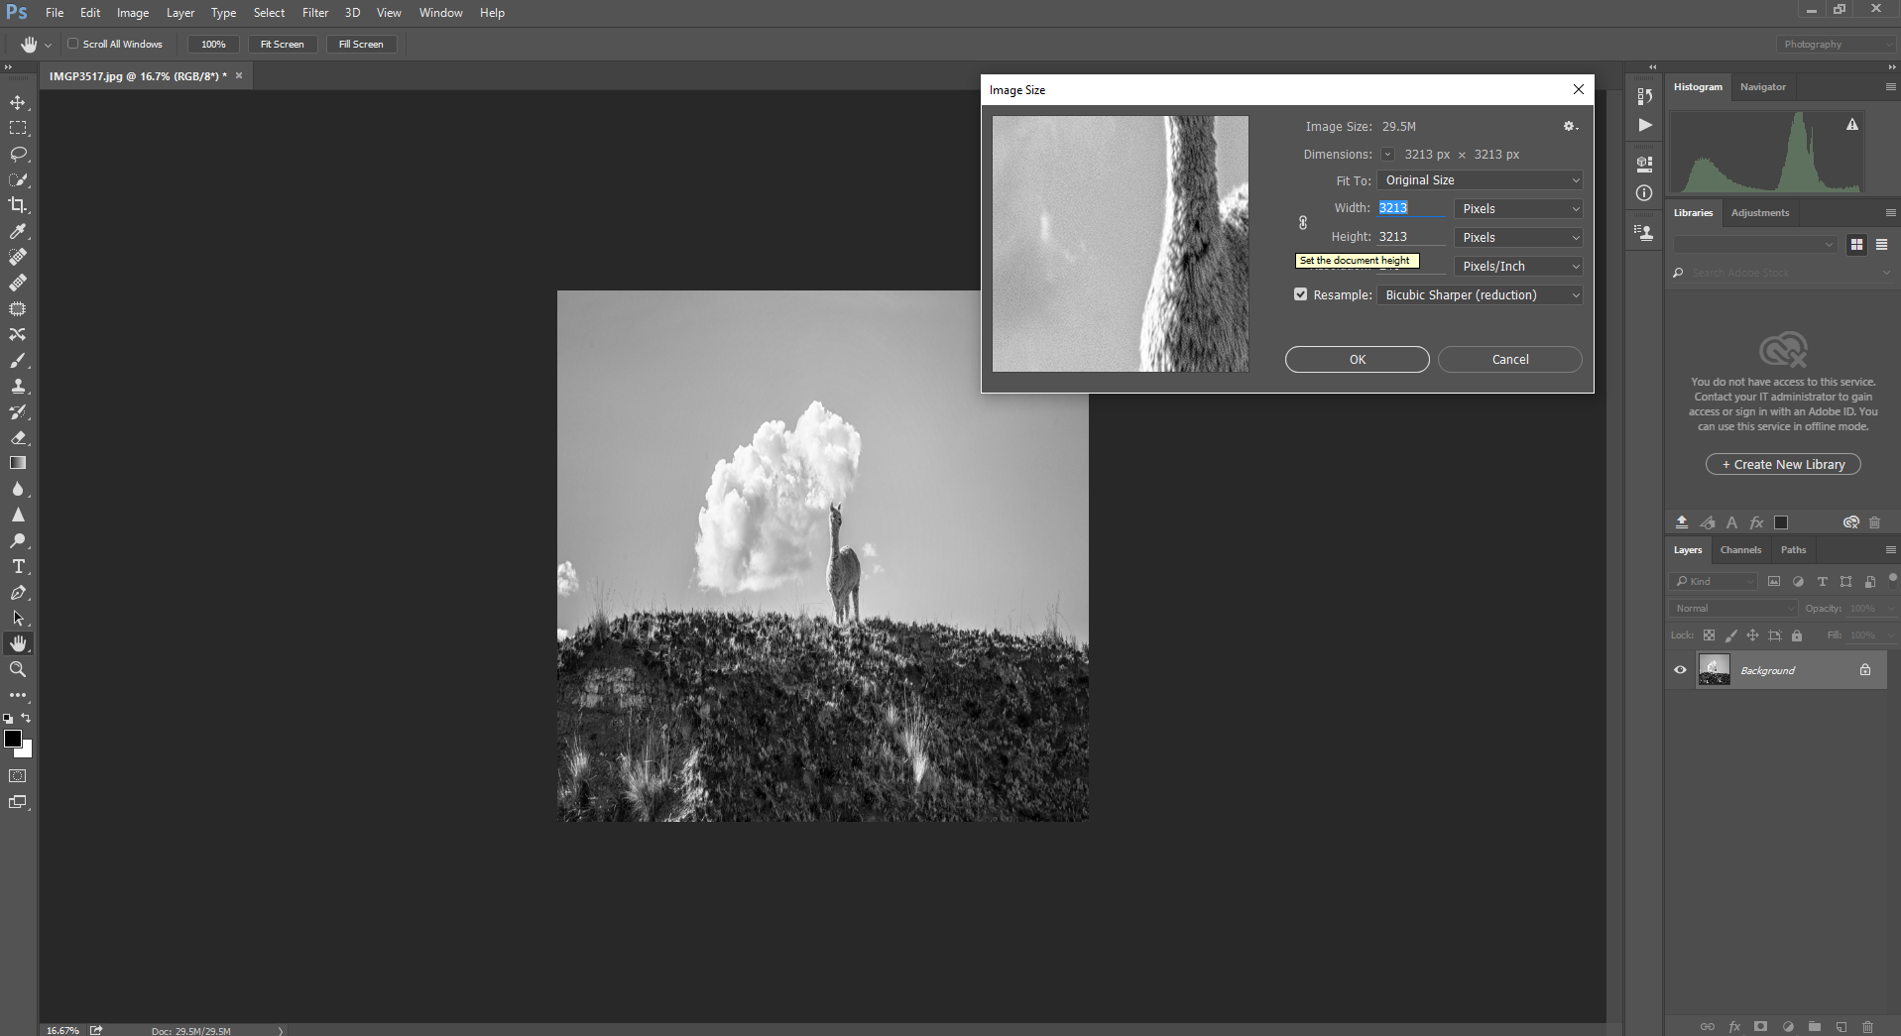Click the Image Size settings gear icon
This screenshot has width=1901, height=1036.
coord(1570,127)
